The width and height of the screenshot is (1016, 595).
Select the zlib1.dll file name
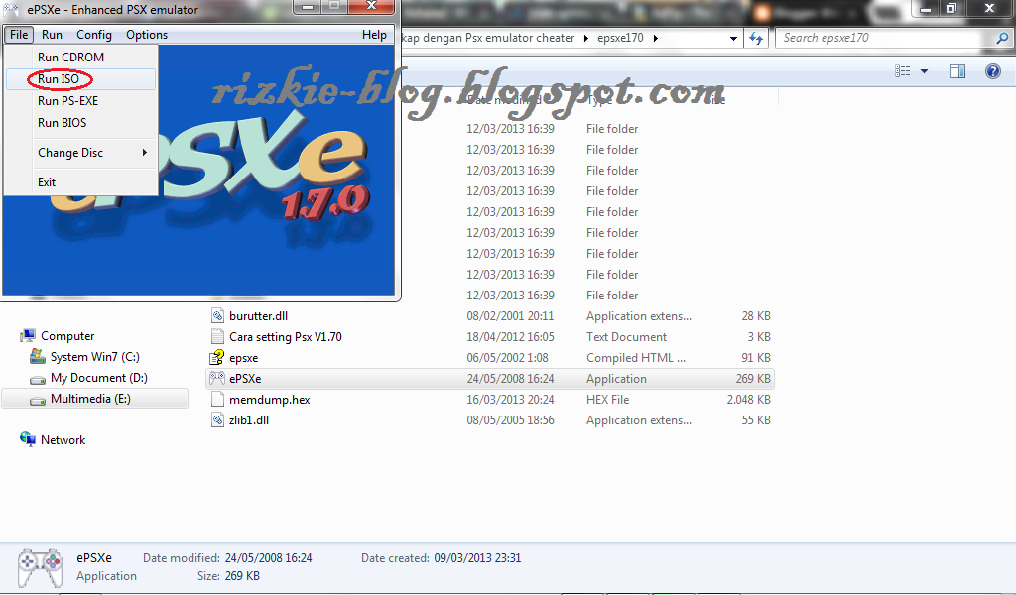(x=249, y=420)
